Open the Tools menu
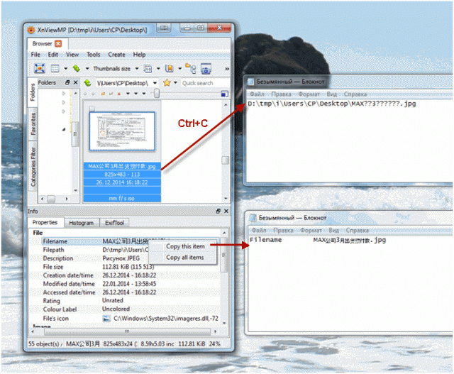 (x=93, y=55)
